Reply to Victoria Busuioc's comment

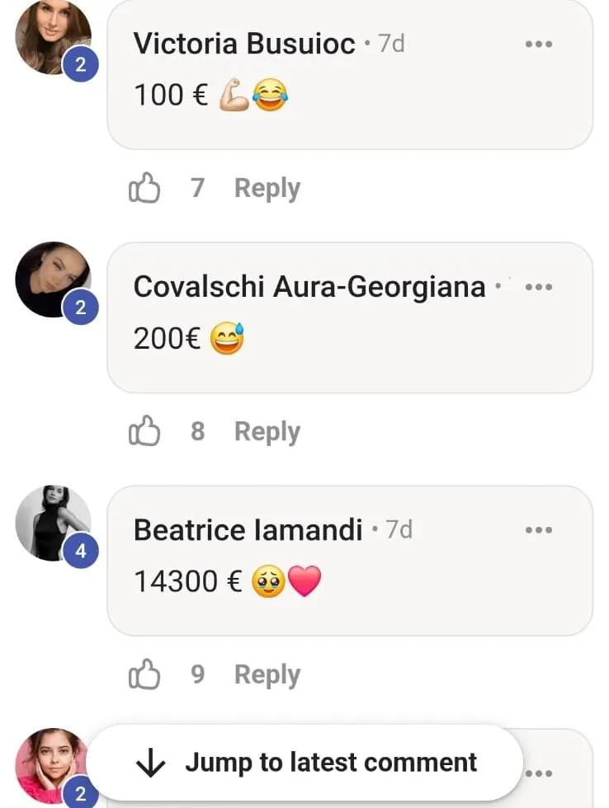(x=267, y=188)
